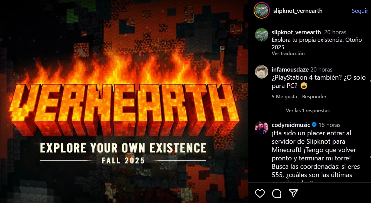The image size is (371, 203).
Task: Open codyreidmusic username link
Action: (x=291, y=125)
